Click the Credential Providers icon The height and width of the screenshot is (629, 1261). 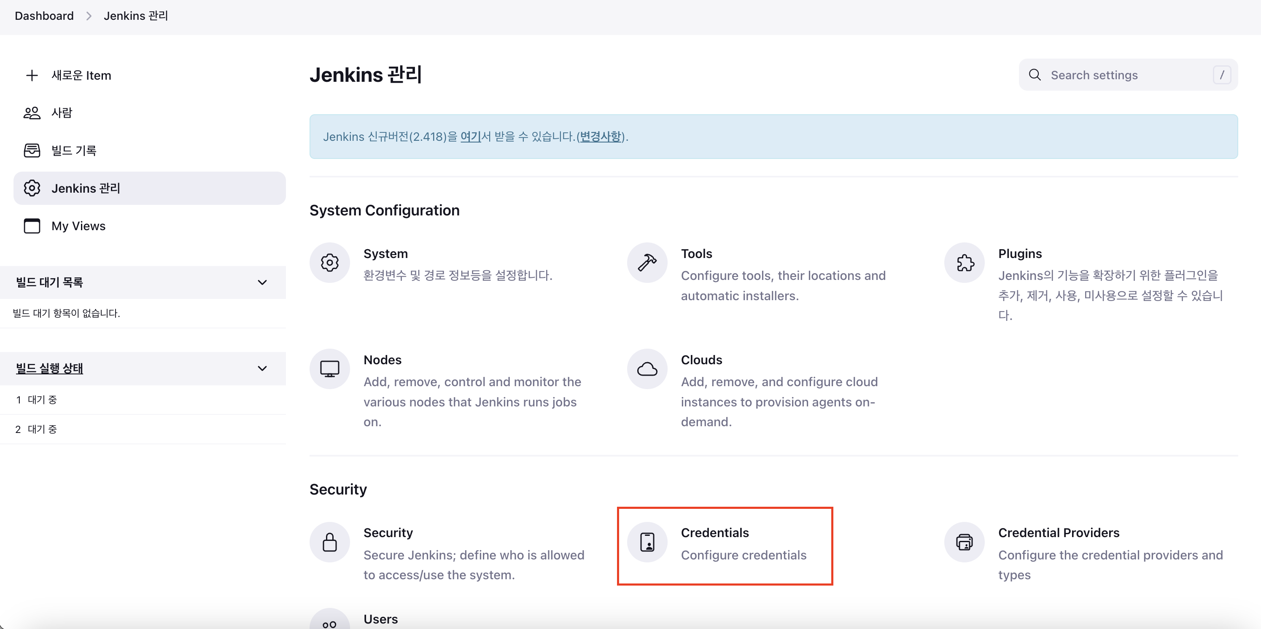tap(965, 542)
